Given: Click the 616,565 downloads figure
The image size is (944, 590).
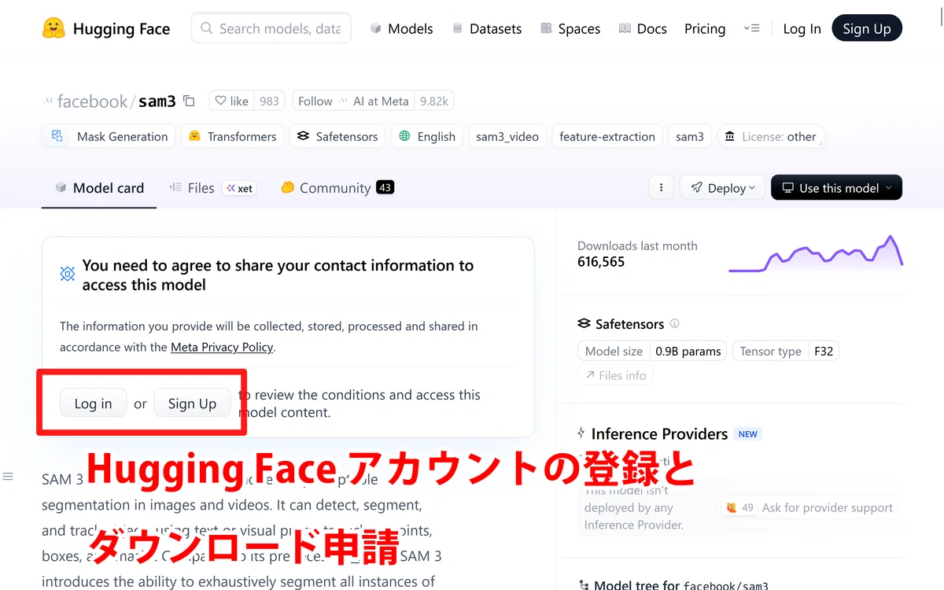Looking at the screenshot, I should point(601,262).
